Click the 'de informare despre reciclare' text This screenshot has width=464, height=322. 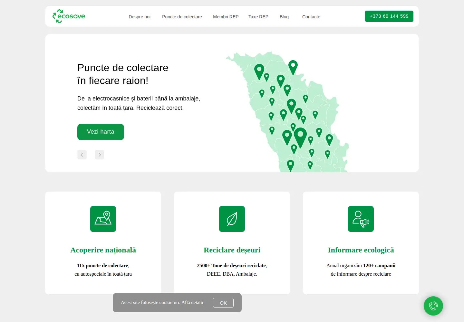tap(361, 274)
